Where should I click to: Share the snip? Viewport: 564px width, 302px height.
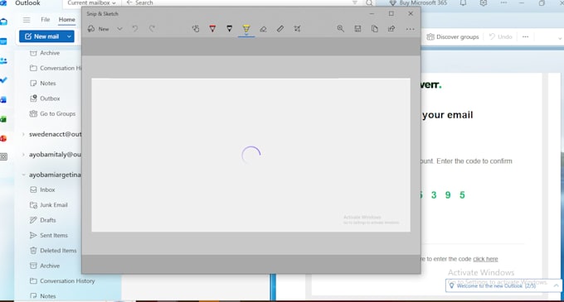tap(391, 29)
